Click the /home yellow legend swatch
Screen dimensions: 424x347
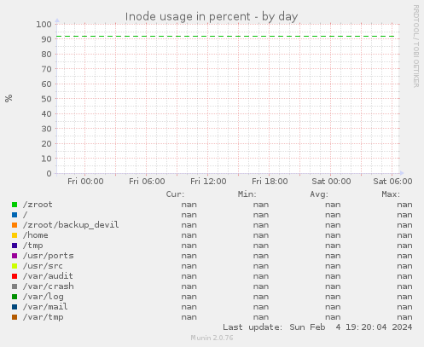(15, 235)
